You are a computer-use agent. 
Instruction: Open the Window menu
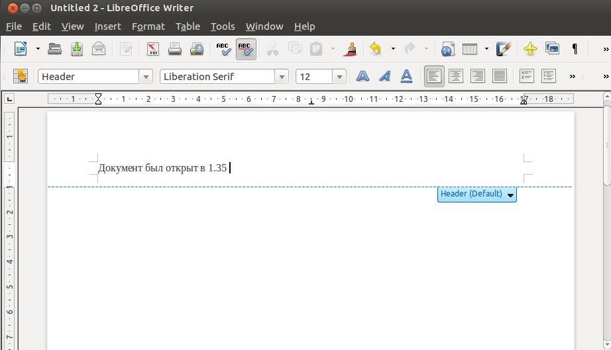264,26
